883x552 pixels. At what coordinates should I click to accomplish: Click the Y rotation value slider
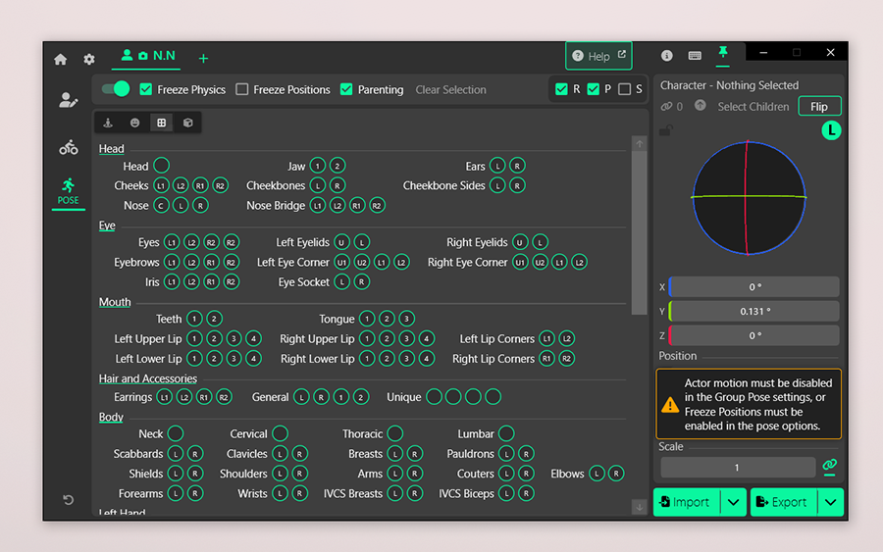753,311
